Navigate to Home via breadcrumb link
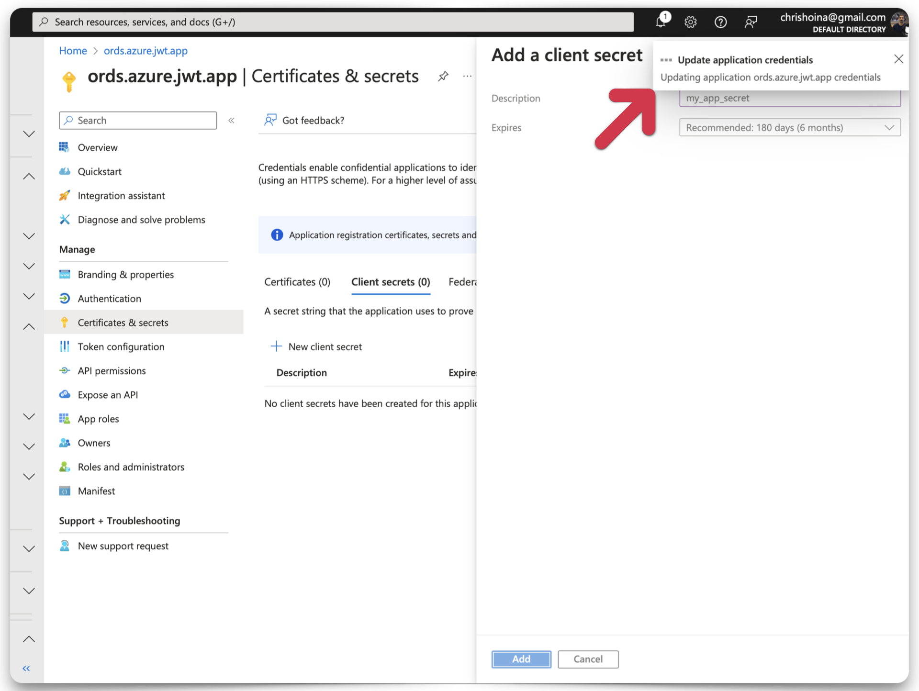Screen dimensions: 919x691 point(73,51)
